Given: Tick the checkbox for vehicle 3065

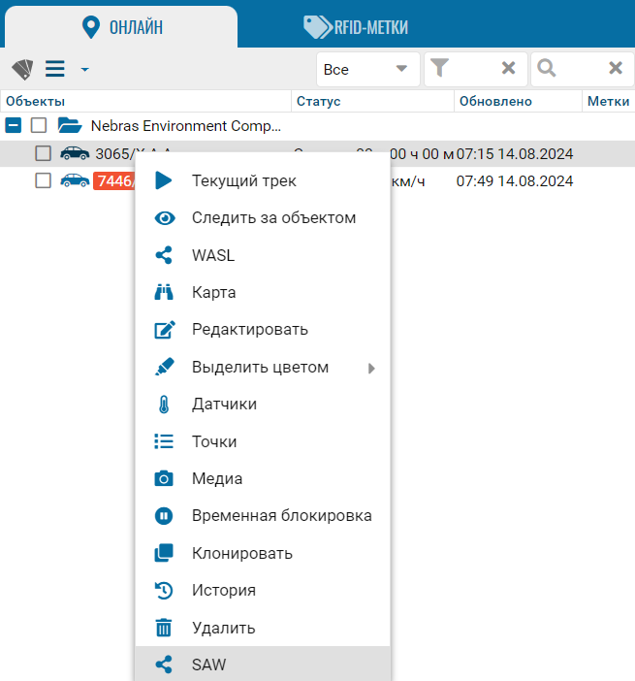Looking at the screenshot, I should pos(43,153).
